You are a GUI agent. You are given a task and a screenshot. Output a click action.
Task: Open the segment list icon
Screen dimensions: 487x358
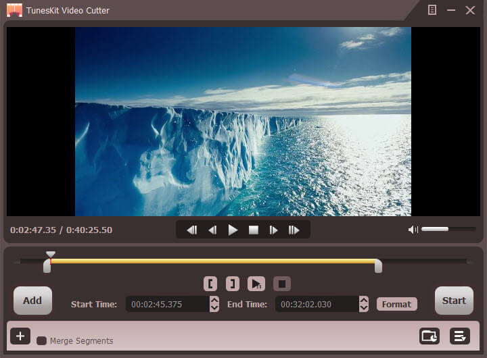pyautogui.click(x=460, y=336)
